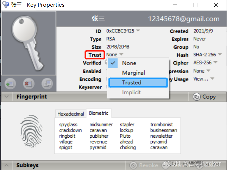The height and width of the screenshot is (170, 227).
Task: Collapse the Fingerprint section chevron
Action: 7,96
